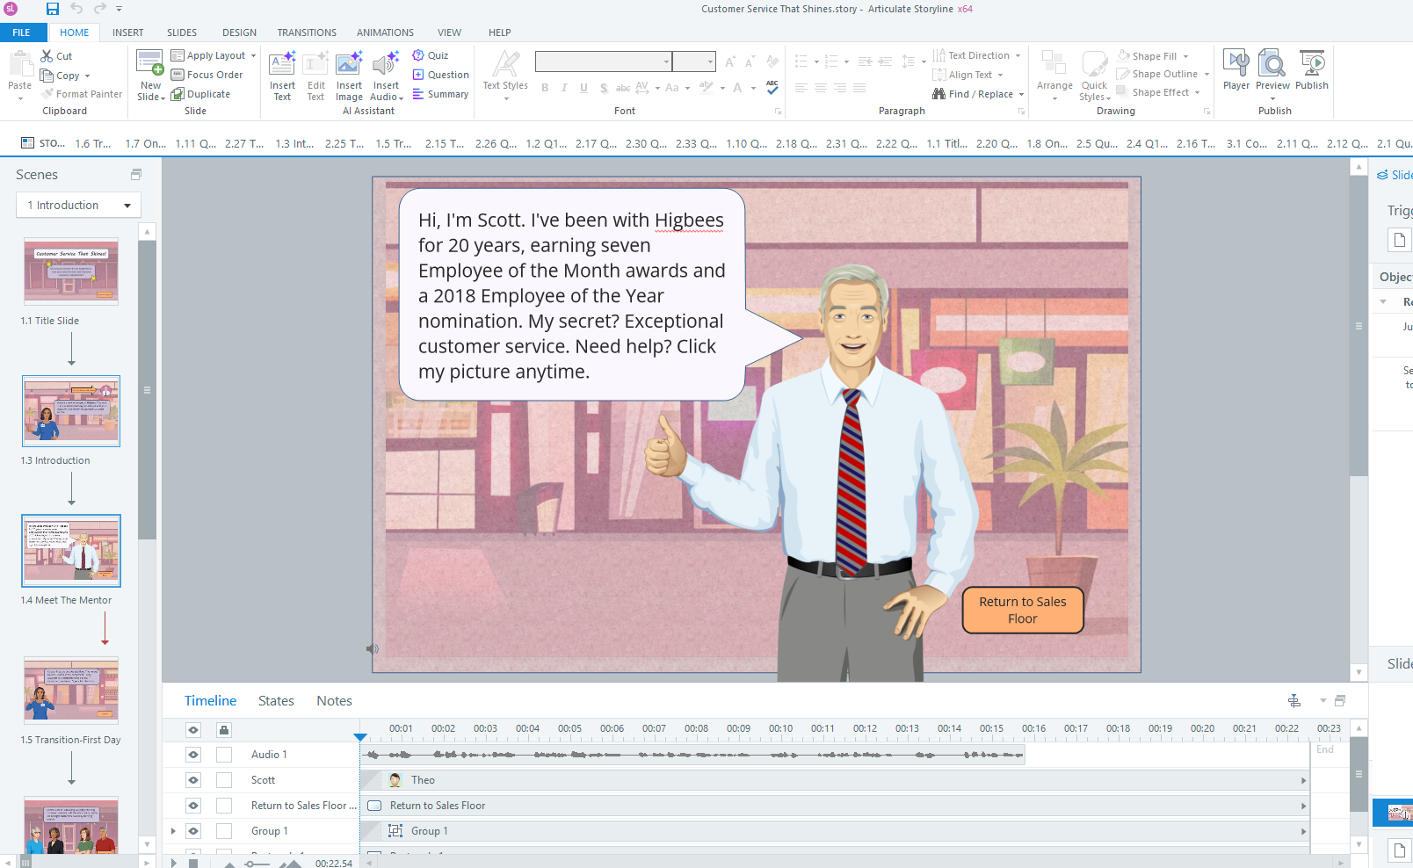Click the Cut scissors icon
Viewport: 1413px width, 868px height.
tap(47, 55)
